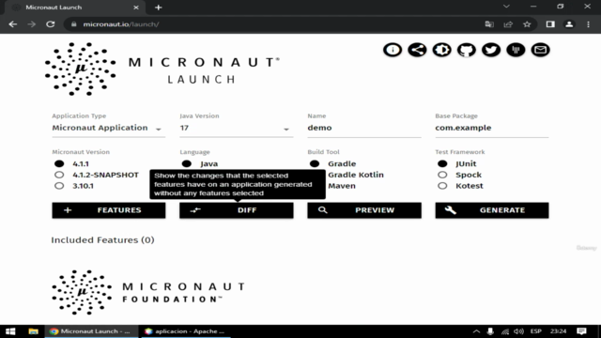Select Spock test framework
The image size is (601, 338).
coord(442,175)
